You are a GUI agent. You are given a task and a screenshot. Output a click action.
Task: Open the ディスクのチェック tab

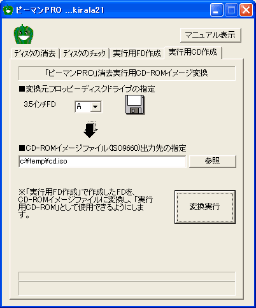85,53
